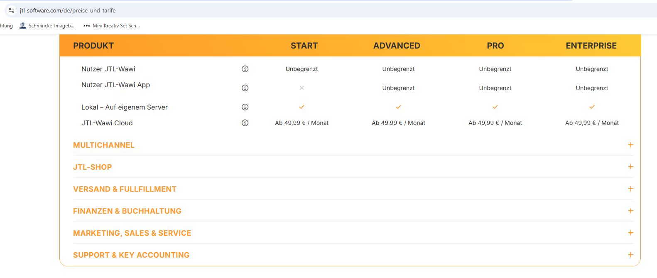The width and height of the screenshot is (657, 278).
Task: Click the URL in the address bar
Action: coord(68,10)
